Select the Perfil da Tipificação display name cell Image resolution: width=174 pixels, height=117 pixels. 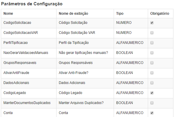coord(85,43)
